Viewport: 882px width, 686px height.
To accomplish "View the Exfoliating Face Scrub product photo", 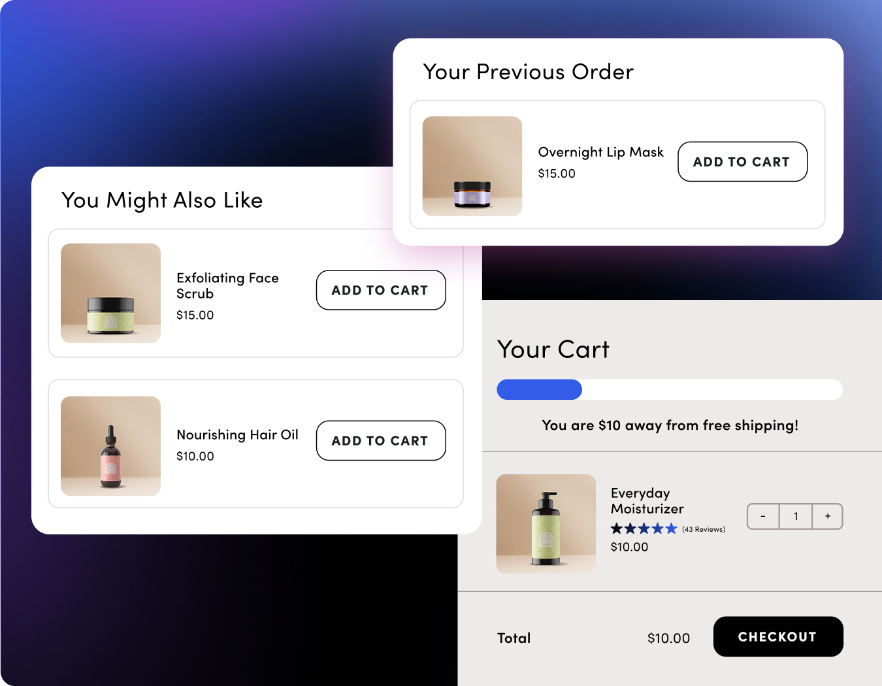I will pyautogui.click(x=110, y=293).
